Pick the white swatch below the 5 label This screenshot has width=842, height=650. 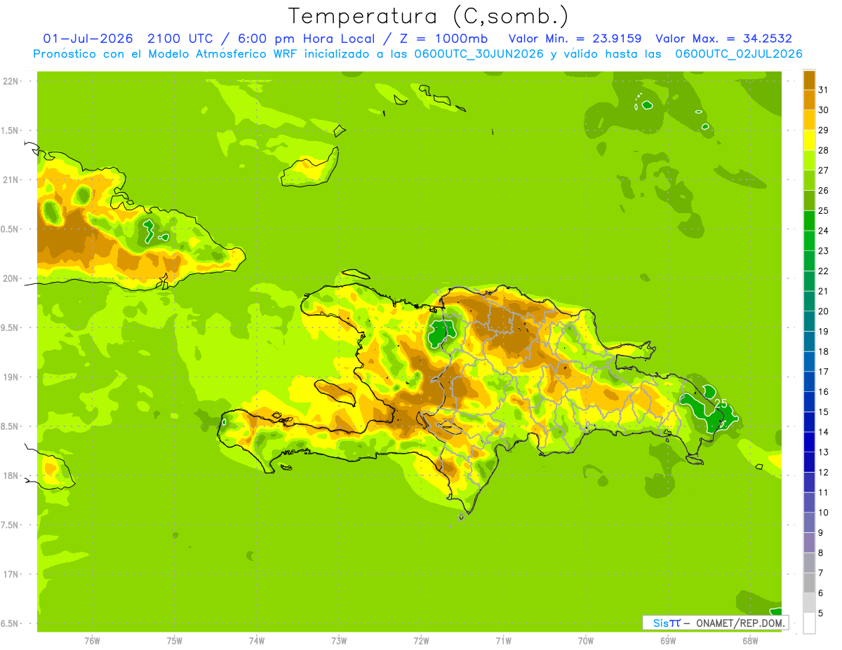(x=809, y=623)
